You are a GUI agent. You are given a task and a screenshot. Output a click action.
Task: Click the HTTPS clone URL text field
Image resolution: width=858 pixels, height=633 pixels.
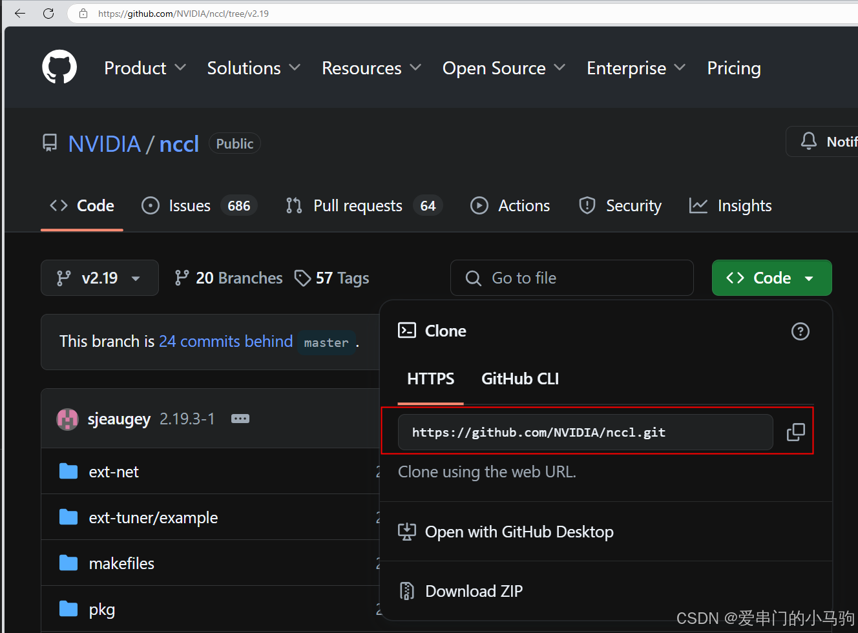[x=585, y=432]
